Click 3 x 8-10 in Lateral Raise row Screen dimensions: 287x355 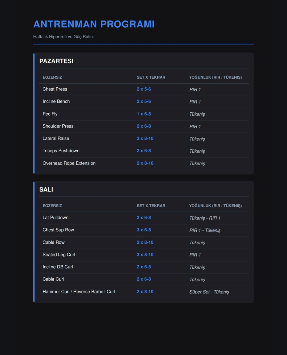(145, 138)
